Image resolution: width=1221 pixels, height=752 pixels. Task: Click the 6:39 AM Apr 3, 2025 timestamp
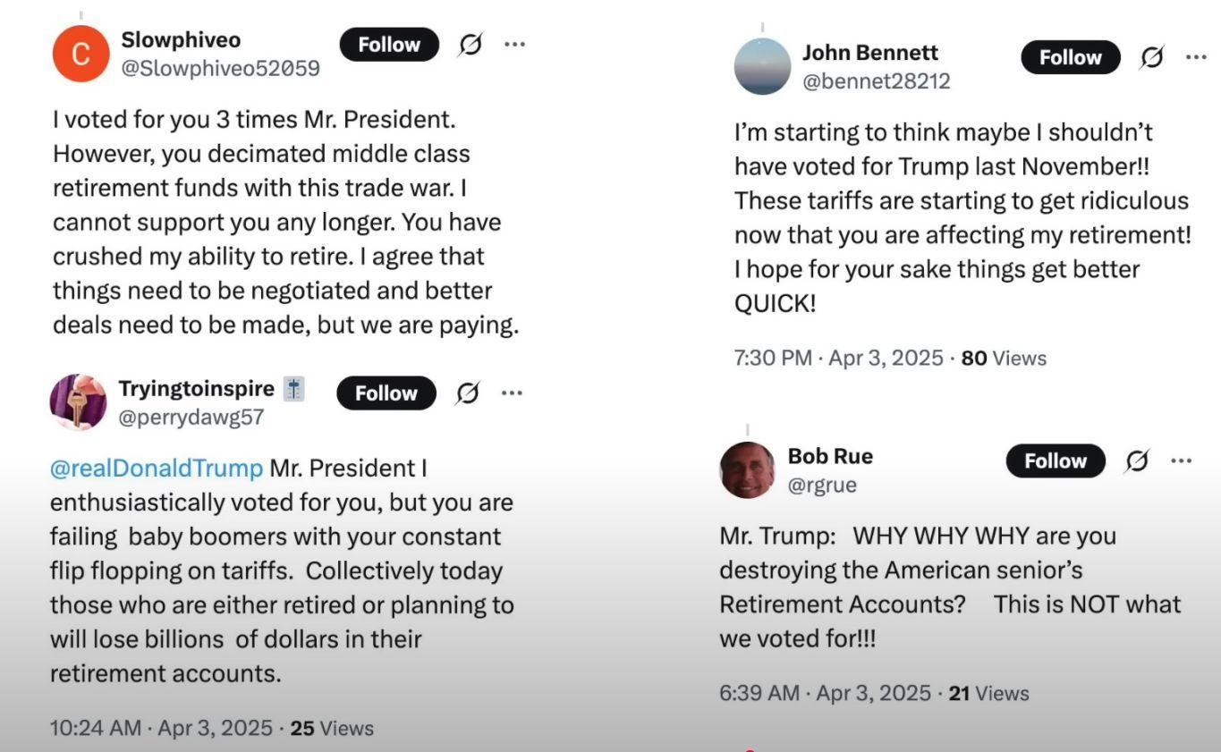point(825,694)
